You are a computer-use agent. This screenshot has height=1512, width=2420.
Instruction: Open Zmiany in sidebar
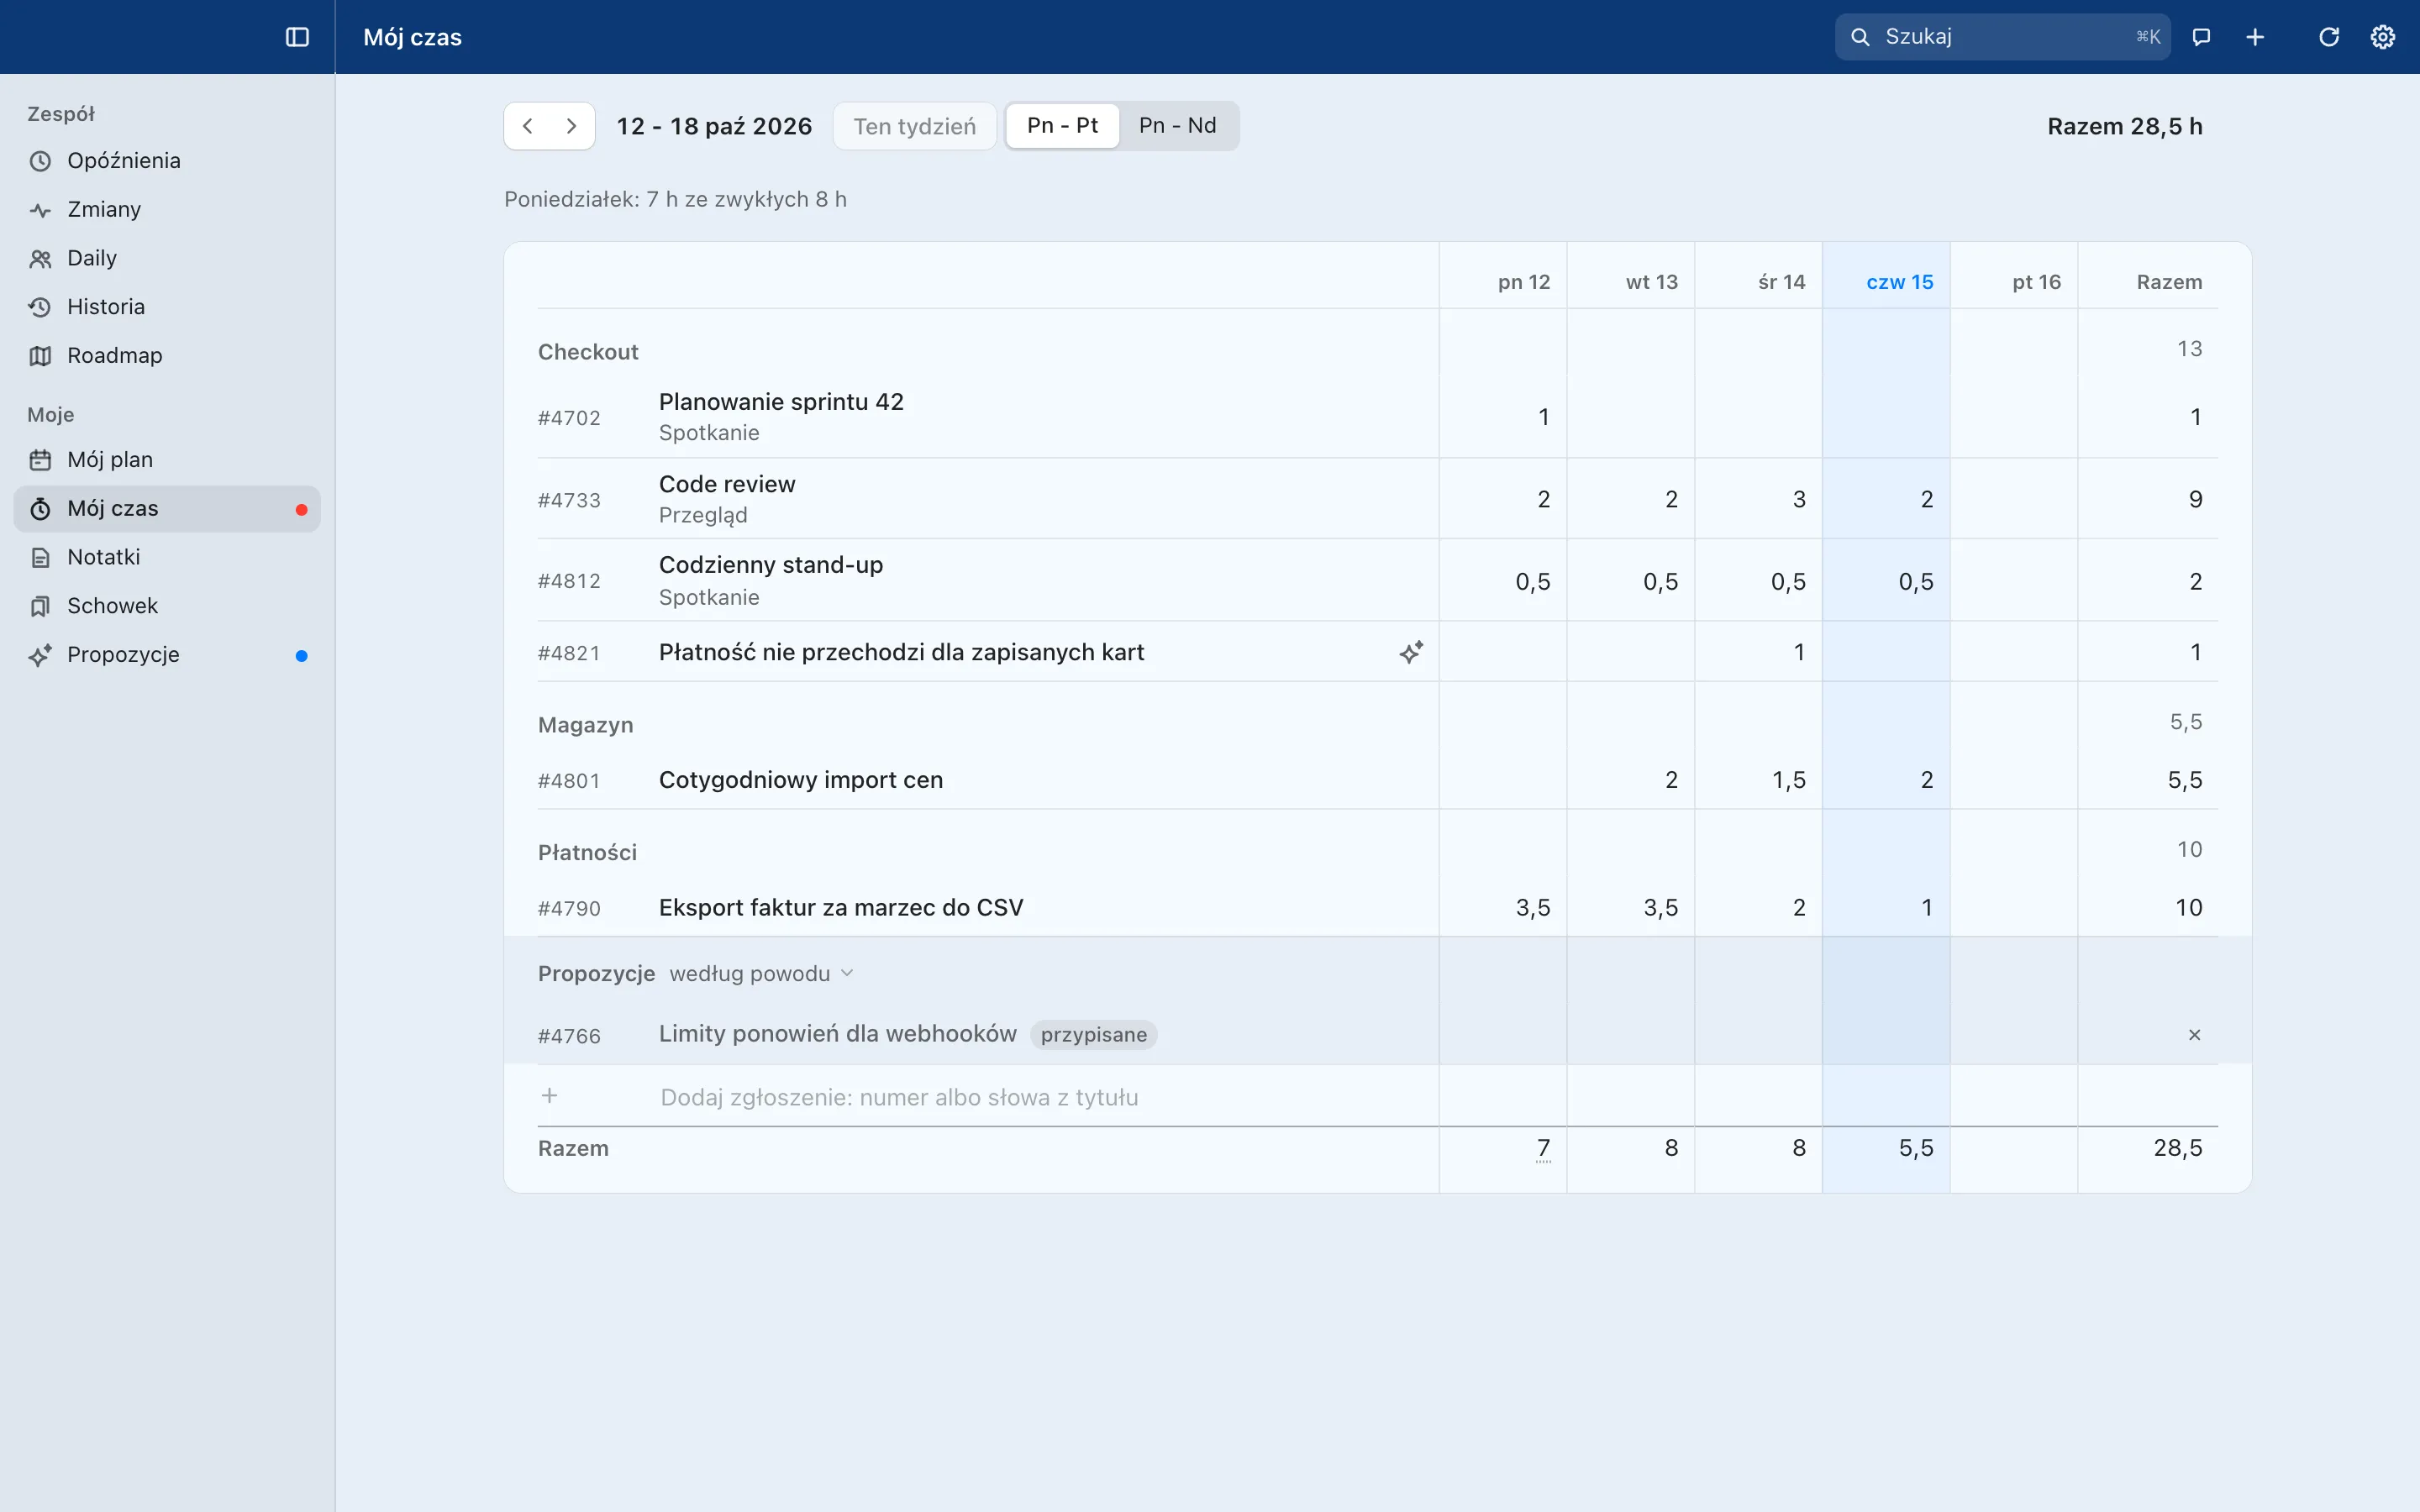click(x=167, y=210)
